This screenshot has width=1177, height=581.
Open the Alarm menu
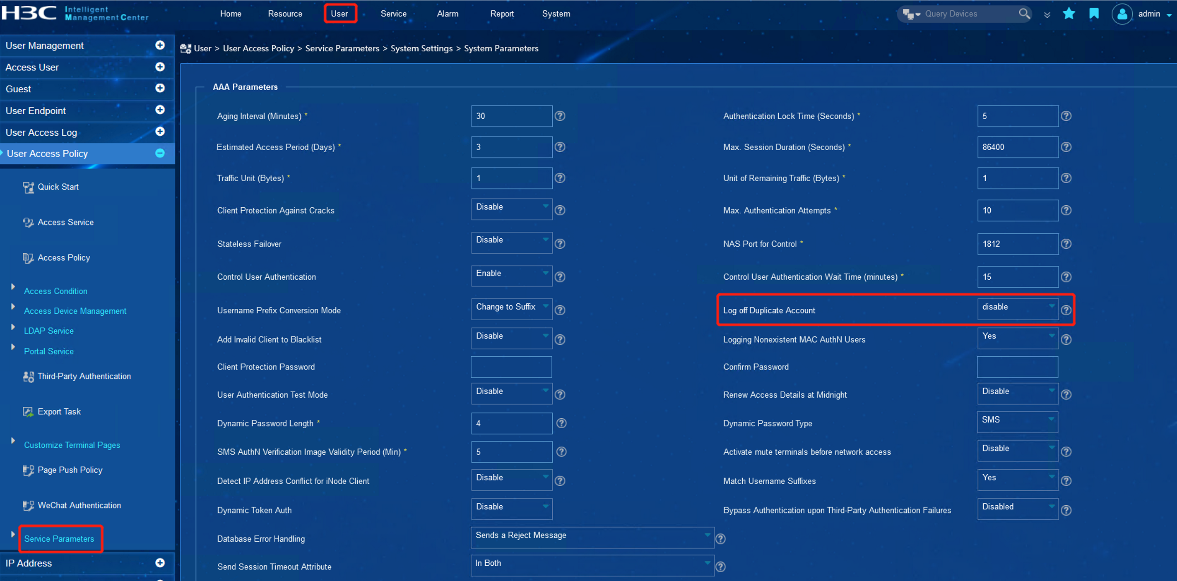(448, 14)
